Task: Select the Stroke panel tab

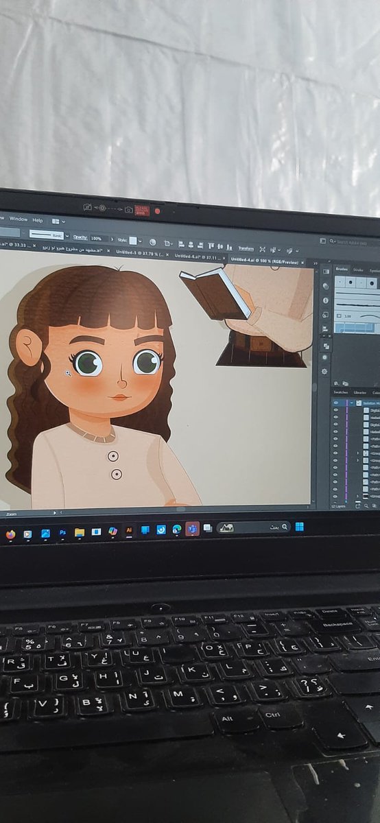Action: [358, 270]
